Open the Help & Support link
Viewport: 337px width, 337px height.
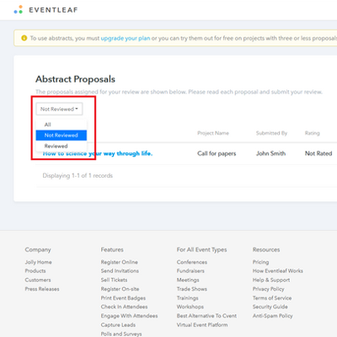click(271, 280)
